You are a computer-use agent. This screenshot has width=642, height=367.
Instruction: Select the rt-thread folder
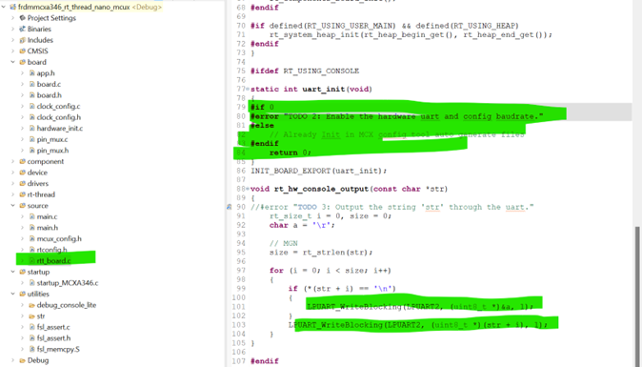[x=41, y=194]
